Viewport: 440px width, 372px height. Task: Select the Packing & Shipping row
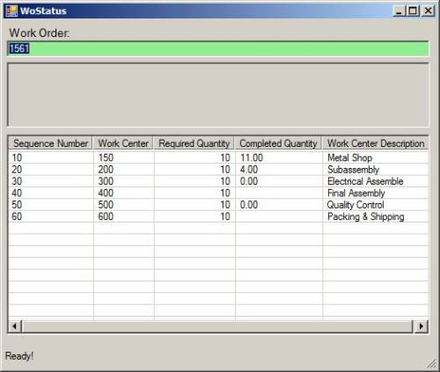point(218,216)
